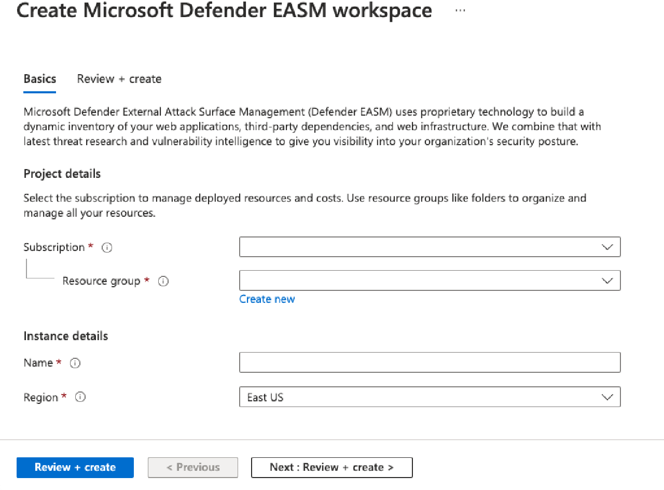Screen dimensions: 664x490
Task: Click inside the Name input field
Action: tap(430, 362)
